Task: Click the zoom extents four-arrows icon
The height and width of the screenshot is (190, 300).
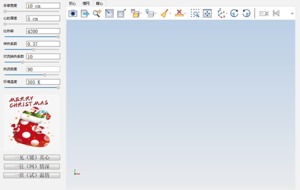Action: coord(207,13)
